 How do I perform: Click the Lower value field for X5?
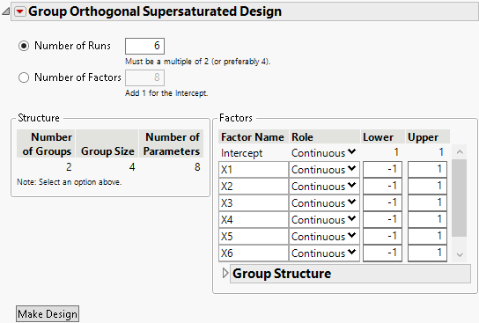[x=382, y=237]
